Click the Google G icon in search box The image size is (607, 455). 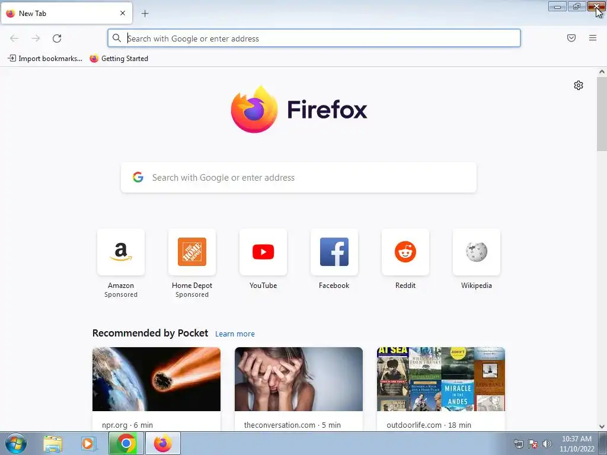(x=138, y=177)
